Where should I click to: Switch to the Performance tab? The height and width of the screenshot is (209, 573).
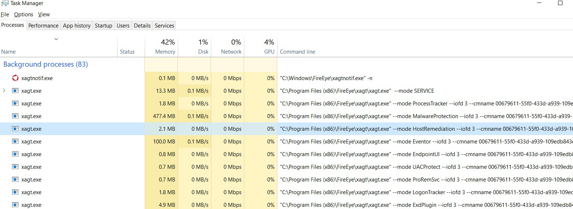pyautogui.click(x=43, y=25)
